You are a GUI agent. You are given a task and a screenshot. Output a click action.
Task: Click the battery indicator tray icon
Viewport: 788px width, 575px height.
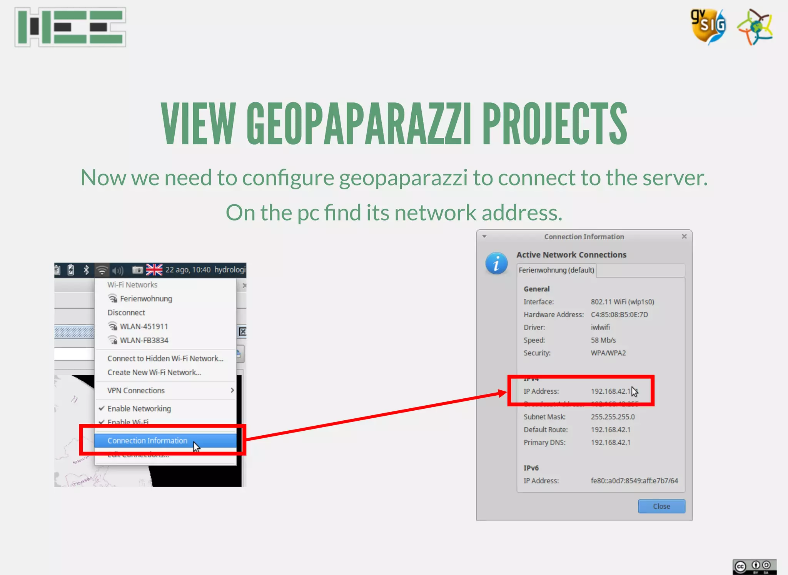point(71,270)
